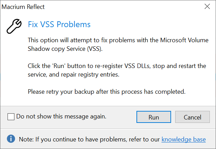Viewport: 216px width, 149px height.
Task: Click the 'Do not show this message again.' label
Action: pos(61,117)
